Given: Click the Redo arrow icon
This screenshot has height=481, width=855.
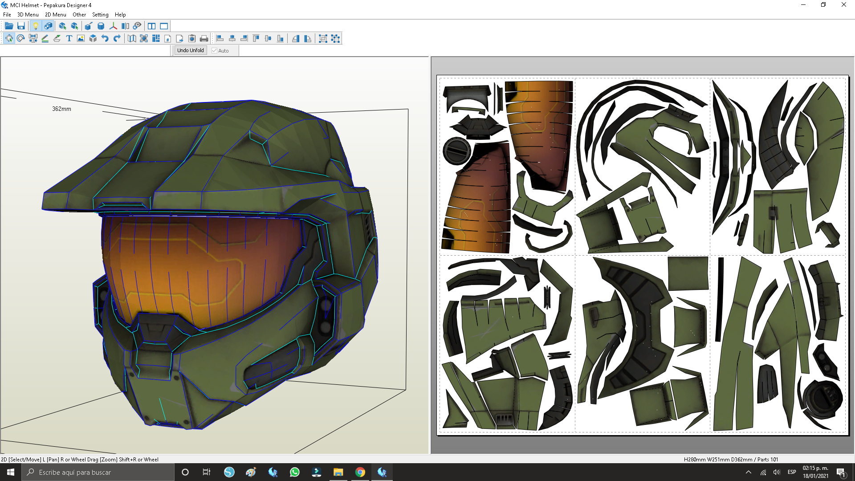Looking at the screenshot, I should (x=117, y=39).
